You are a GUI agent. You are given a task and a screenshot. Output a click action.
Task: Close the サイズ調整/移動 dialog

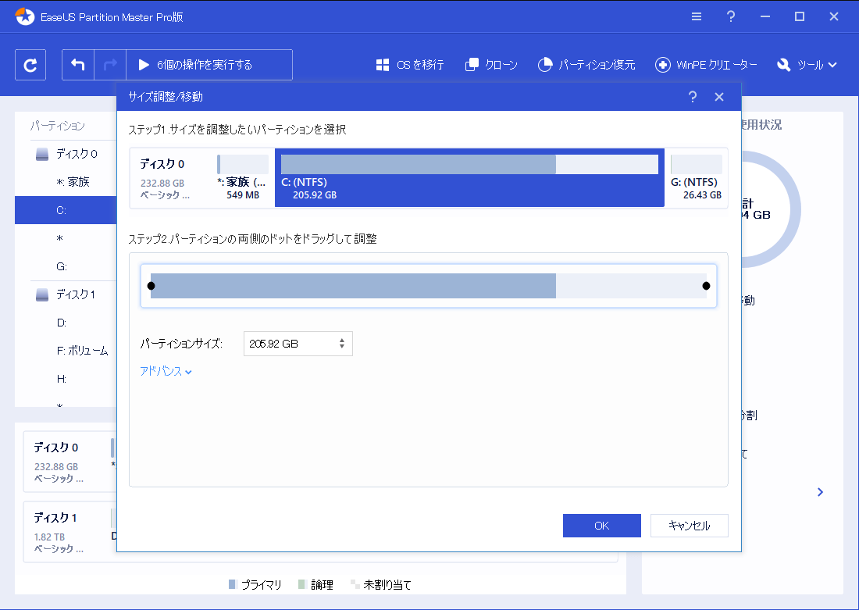(719, 97)
